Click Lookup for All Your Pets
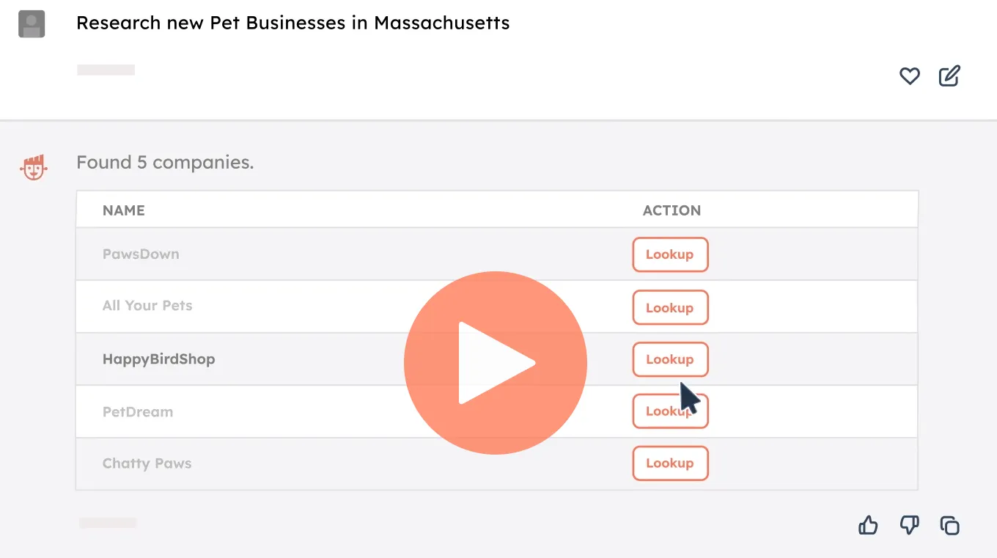Image resolution: width=997 pixels, height=558 pixels. [x=670, y=308]
